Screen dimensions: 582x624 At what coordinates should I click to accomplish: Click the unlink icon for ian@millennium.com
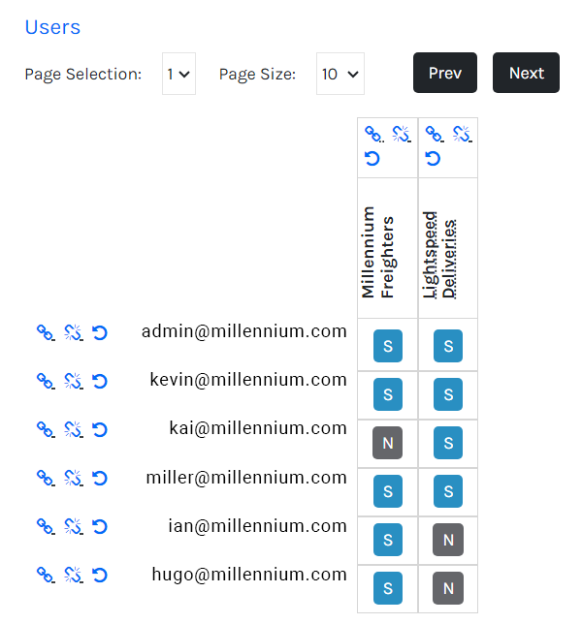(74, 527)
